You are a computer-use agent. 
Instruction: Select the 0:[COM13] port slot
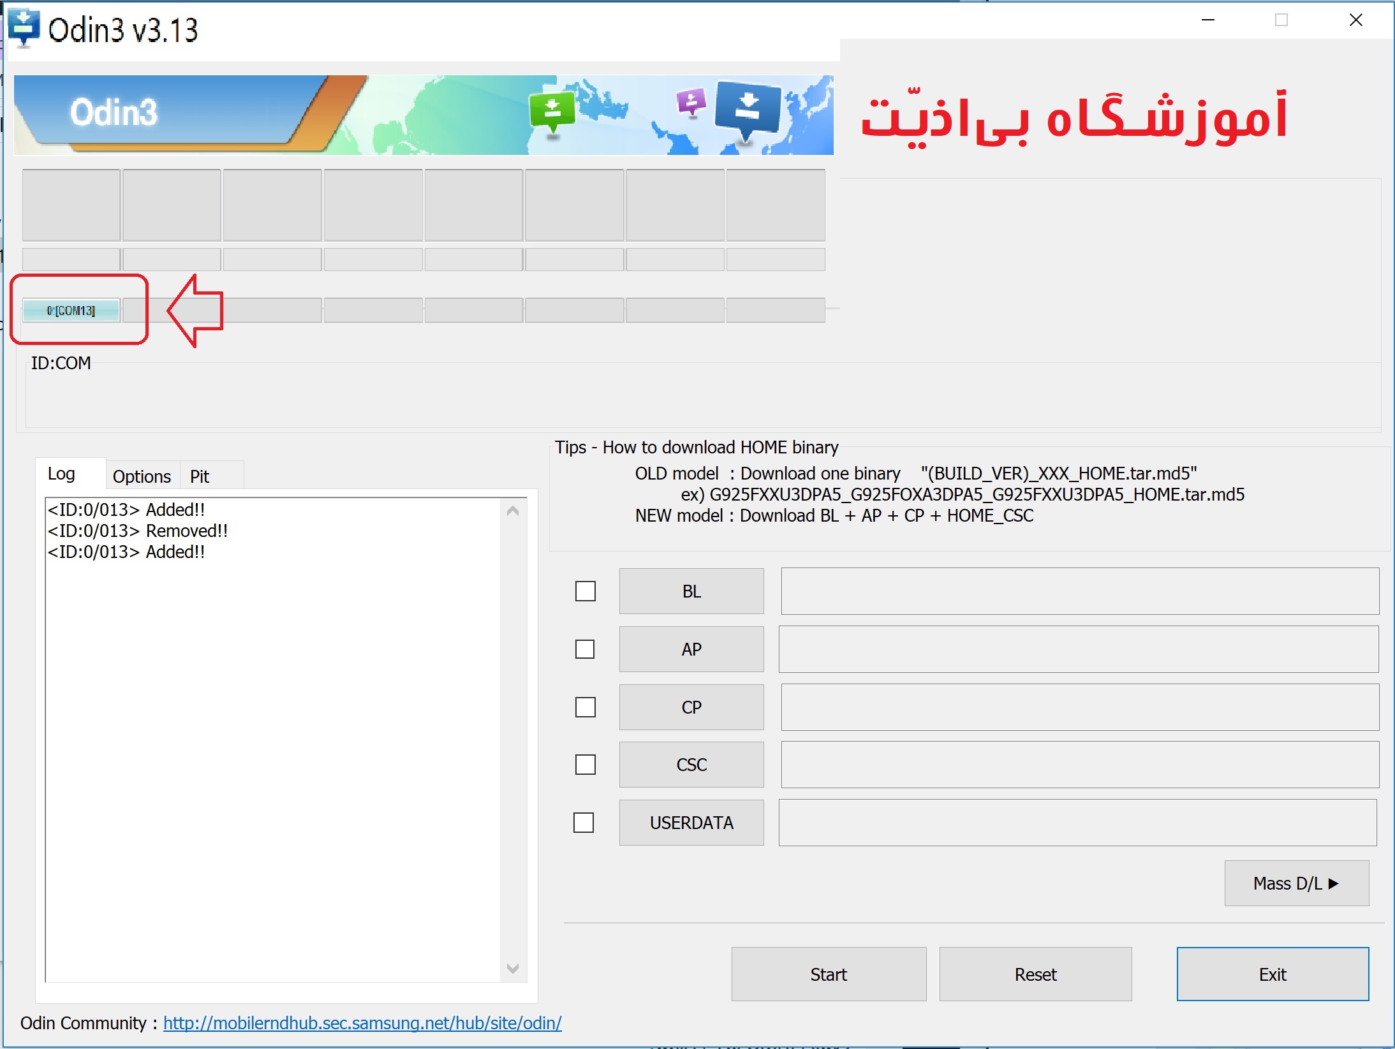click(x=71, y=311)
